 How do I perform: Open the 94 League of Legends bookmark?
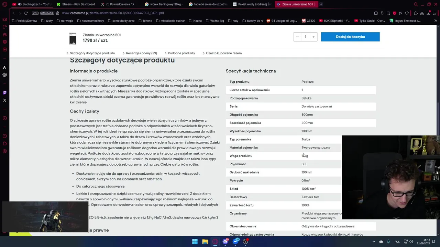click(282, 21)
